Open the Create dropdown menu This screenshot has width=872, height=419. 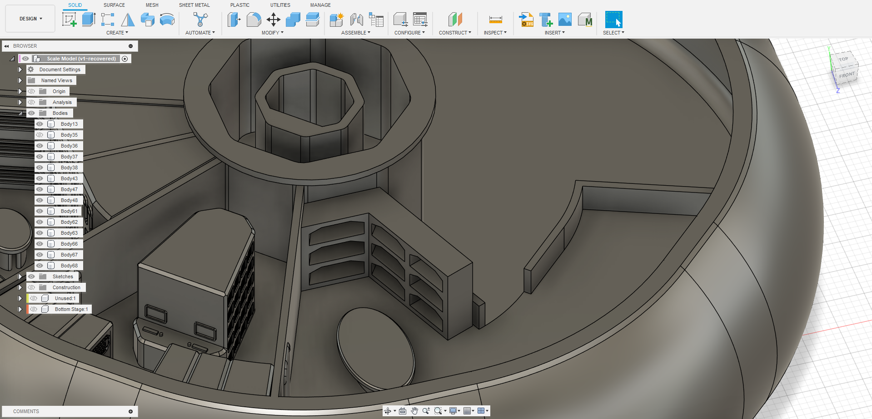click(117, 33)
